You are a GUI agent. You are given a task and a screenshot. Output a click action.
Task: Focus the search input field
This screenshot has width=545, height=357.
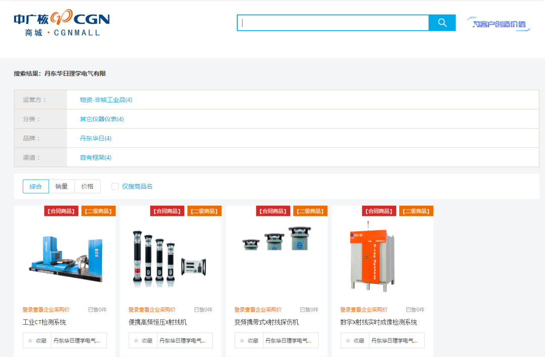[x=333, y=23]
